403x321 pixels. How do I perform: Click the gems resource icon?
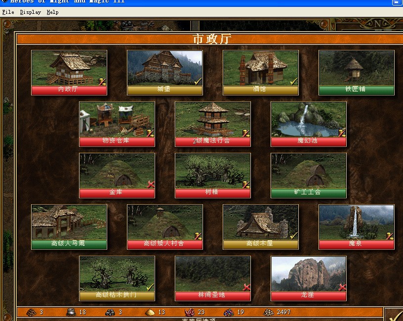point(229,313)
